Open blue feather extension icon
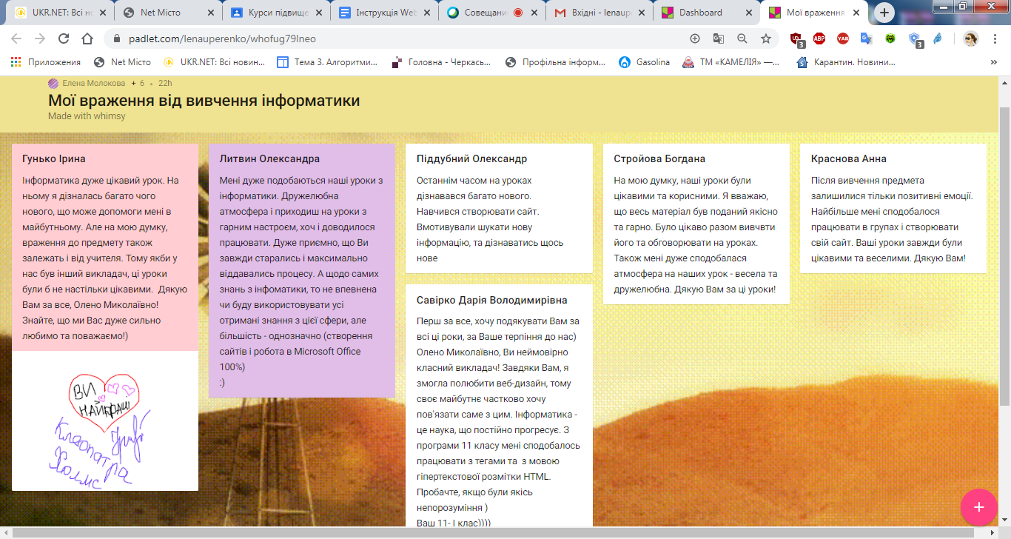 [x=938, y=38]
